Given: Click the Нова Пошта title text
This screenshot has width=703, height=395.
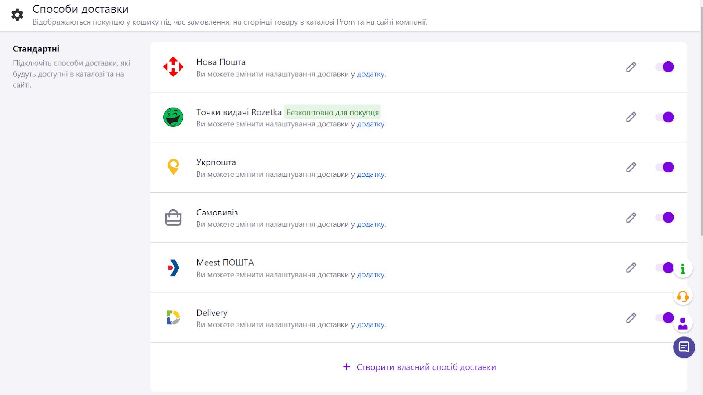Looking at the screenshot, I should point(221,62).
